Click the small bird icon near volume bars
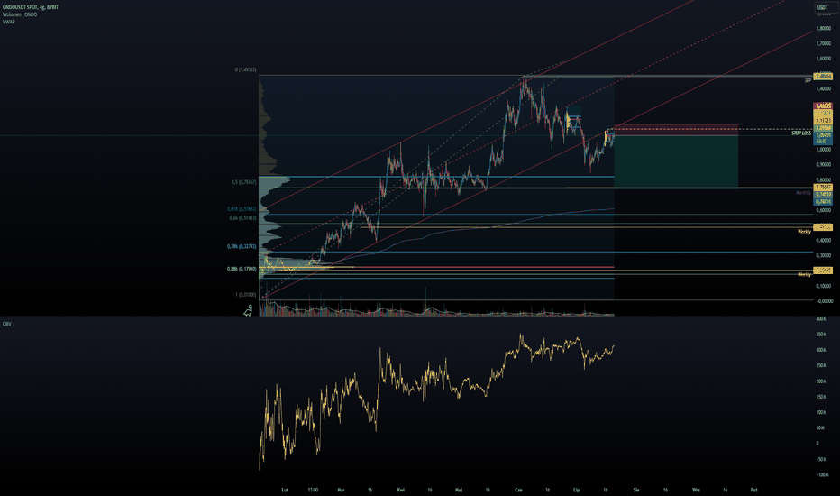 point(248,310)
